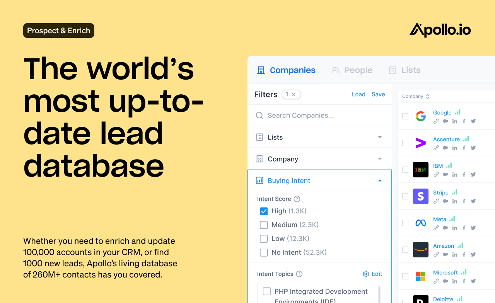Image resolution: width=495 pixels, height=303 pixels.
Task: Click the Intent Topics help icon
Action: (299, 274)
